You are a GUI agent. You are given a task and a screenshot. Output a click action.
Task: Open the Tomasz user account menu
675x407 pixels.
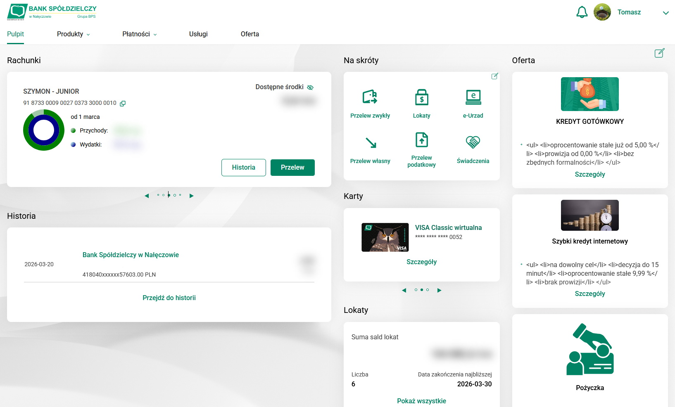point(629,12)
